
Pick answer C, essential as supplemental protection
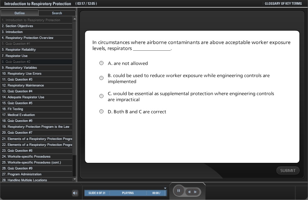[101, 96]
